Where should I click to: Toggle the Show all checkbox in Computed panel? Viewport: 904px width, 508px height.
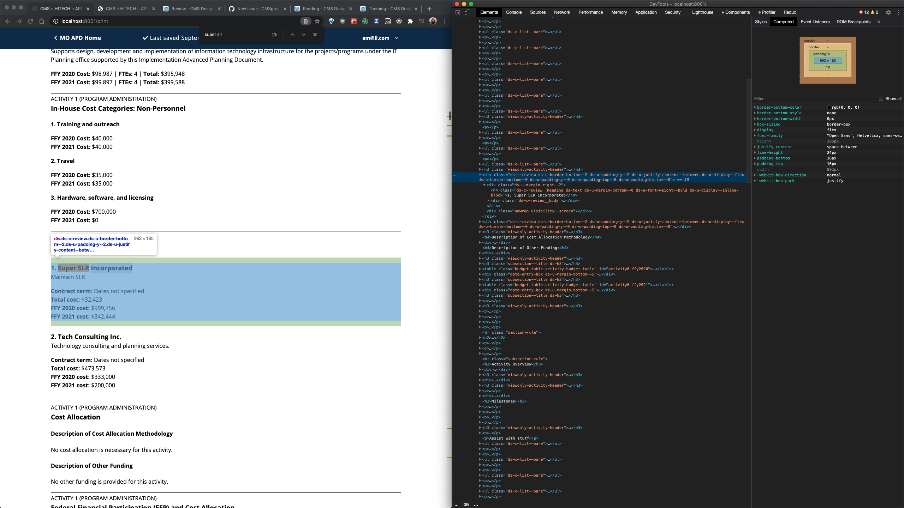(881, 99)
